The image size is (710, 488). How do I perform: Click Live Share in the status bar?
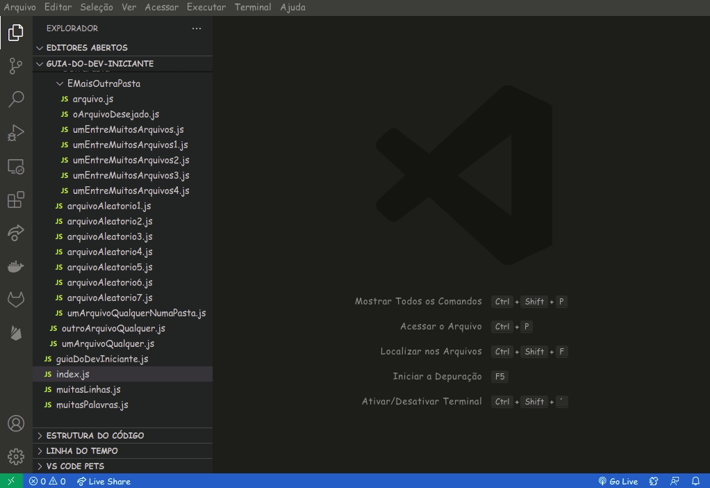(x=104, y=481)
